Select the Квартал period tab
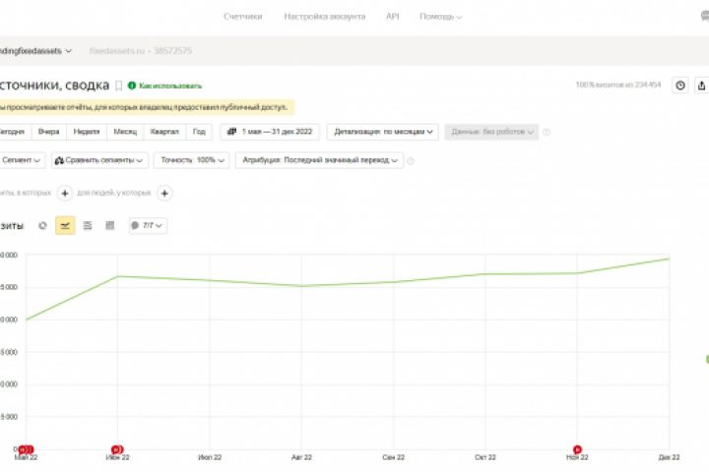 pyautogui.click(x=164, y=132)
